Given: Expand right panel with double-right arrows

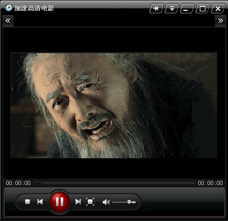Looking at the screenshot, I should [x=221, y=21].
